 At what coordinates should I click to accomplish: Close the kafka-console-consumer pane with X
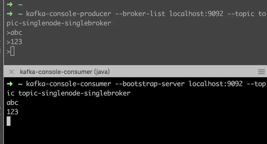coord(11,72)
